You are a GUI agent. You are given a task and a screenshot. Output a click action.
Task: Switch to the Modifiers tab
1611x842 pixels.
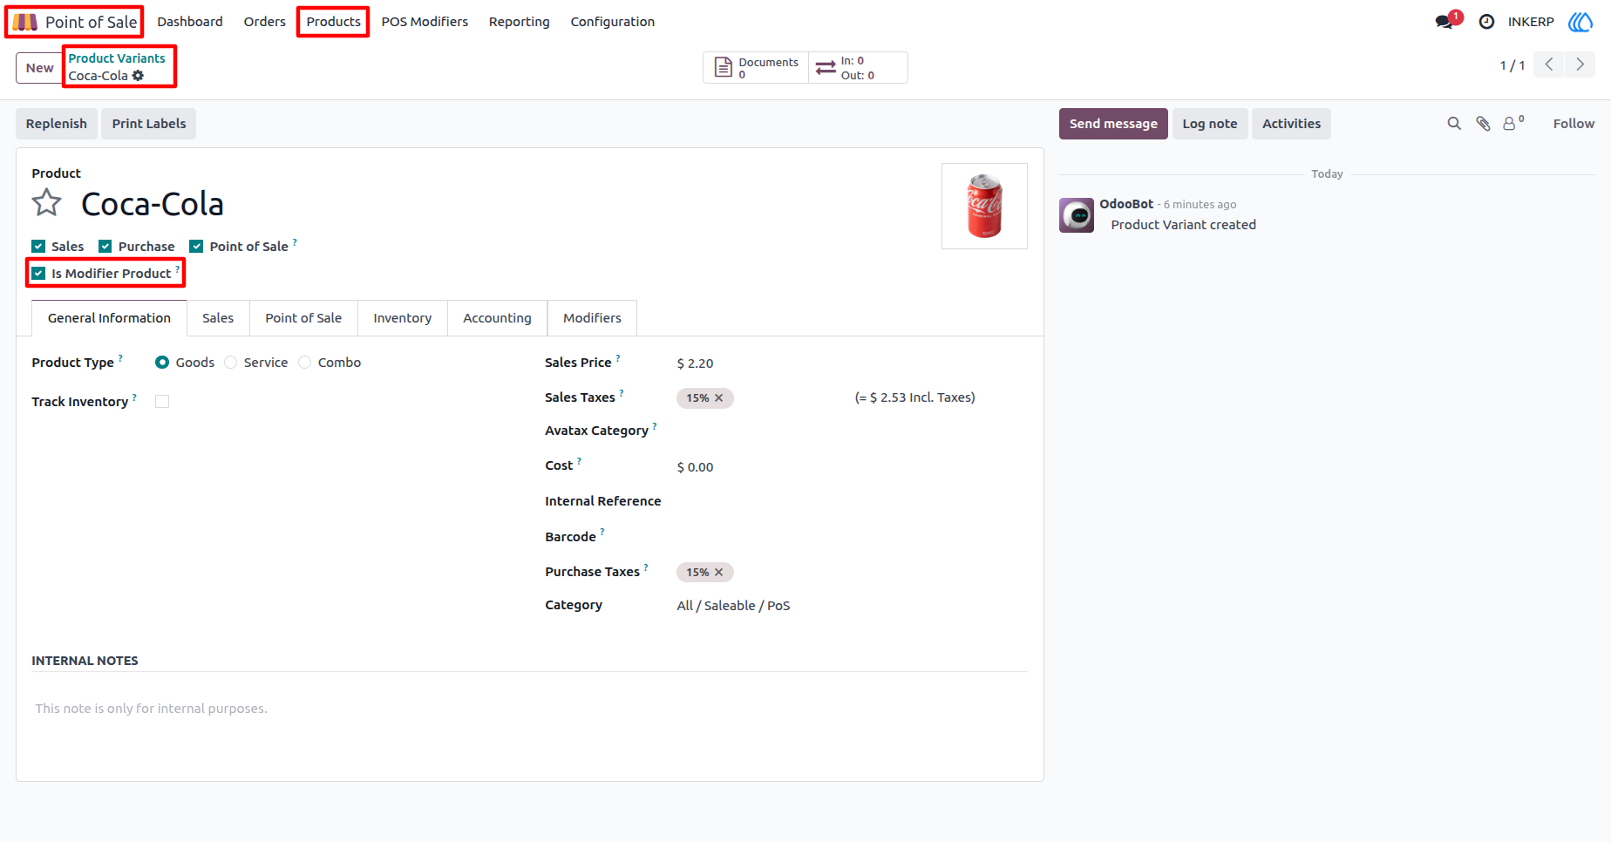click(592, 318)
